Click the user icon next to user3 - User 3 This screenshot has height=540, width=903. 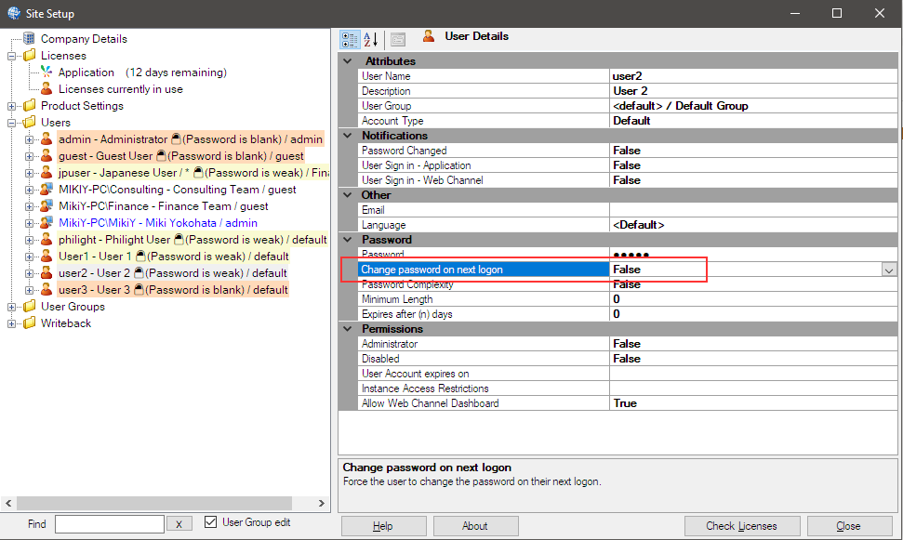click(46, 289)
